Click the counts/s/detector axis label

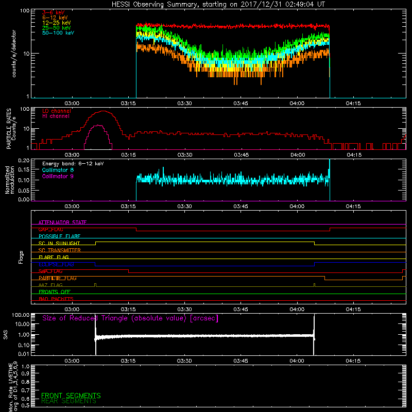click(x=14, y=54)
